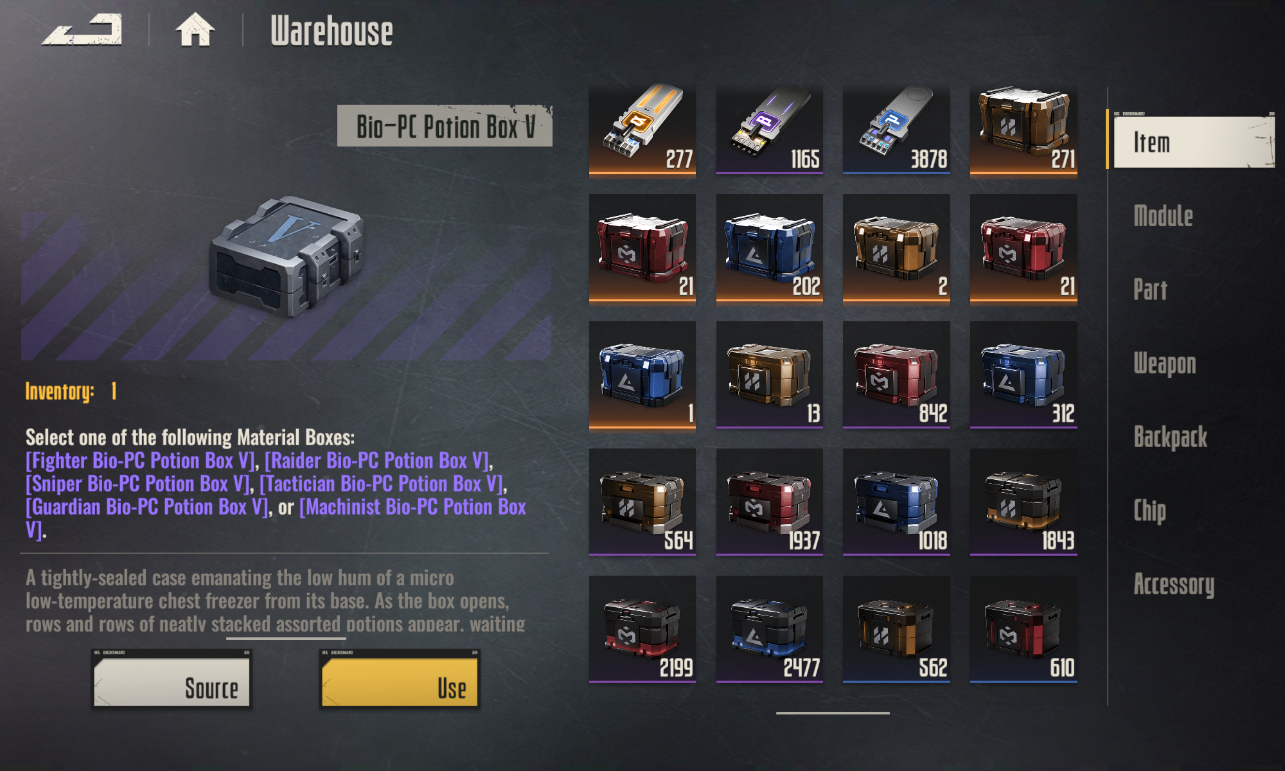The height and width of the screenshot is (771, 1285).
Task: Select the black-red box with count 2199
Action: click(x=642, y=630)
